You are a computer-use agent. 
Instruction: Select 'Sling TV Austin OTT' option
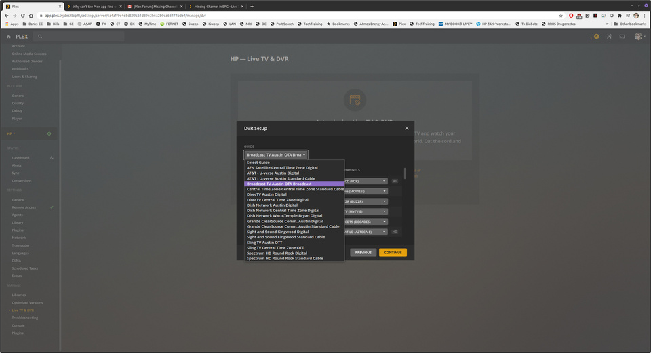294,243
